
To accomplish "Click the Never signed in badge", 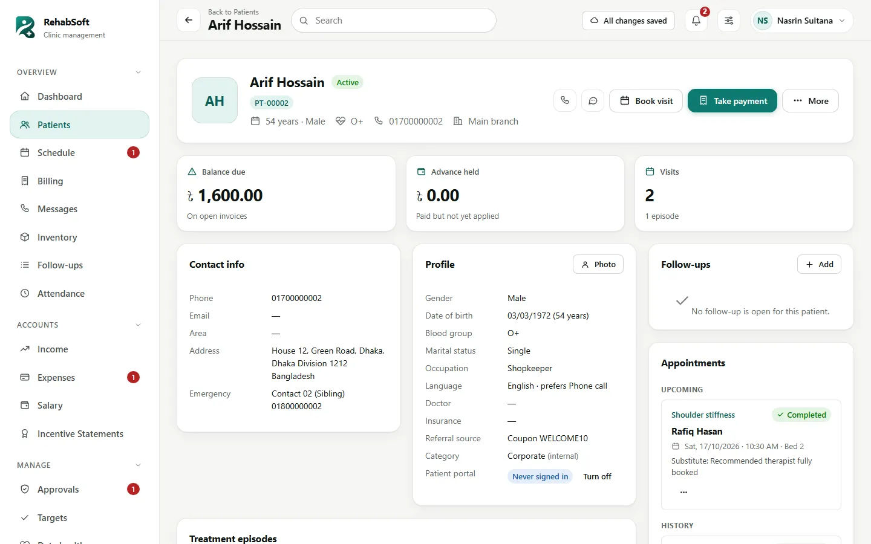I will [x=540, y=476].
